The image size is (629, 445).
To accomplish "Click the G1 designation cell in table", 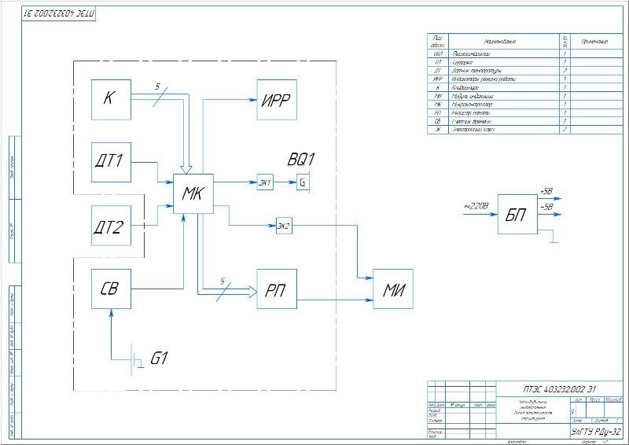I will click(438, 62).
